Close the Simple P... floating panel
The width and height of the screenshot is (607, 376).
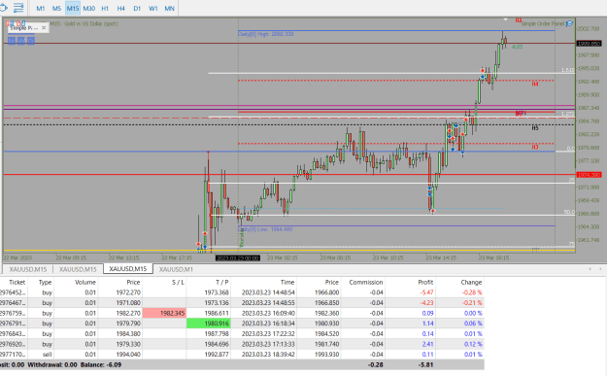pyautogui.click(x=44, y=28)
